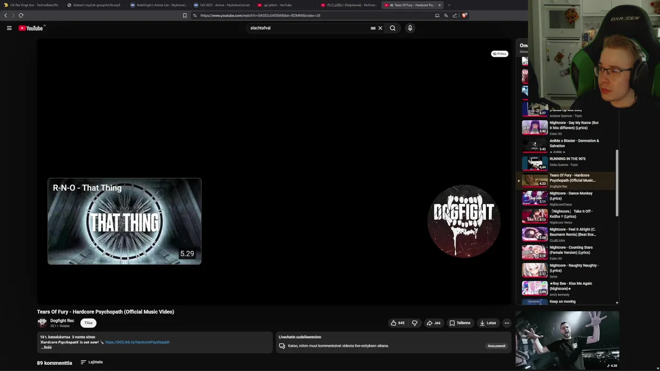Clear search text with the X icon
Viewport: 660px width, 371px height.
pyautogui.click(x=381, y=28)
